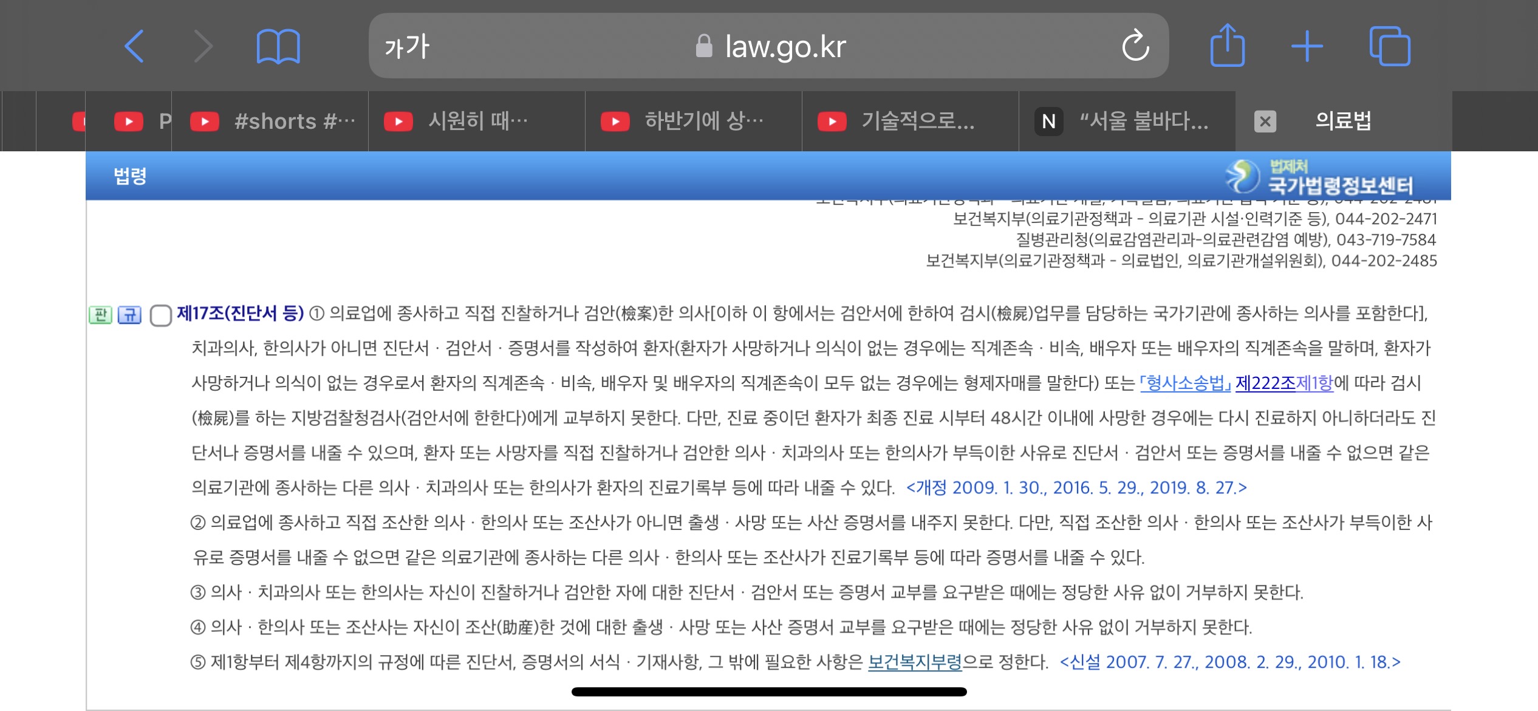The height and width of the screenshot is (711, 1538).
Task: Add a new tab with plus icon
Action: tap(1307, 46)
